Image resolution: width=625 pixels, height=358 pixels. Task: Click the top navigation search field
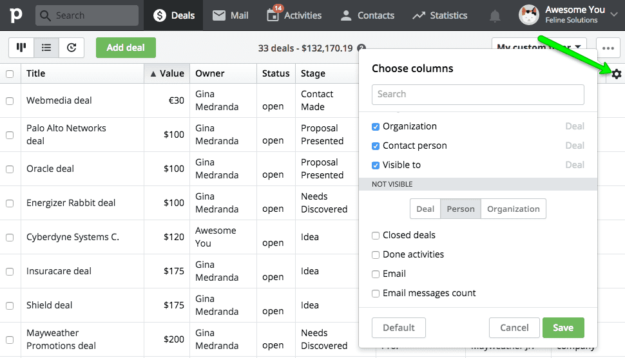pos(87,15)
